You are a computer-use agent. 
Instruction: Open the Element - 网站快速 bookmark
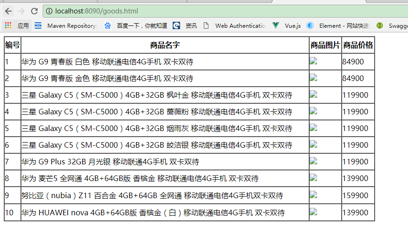(x=344, y=25)
